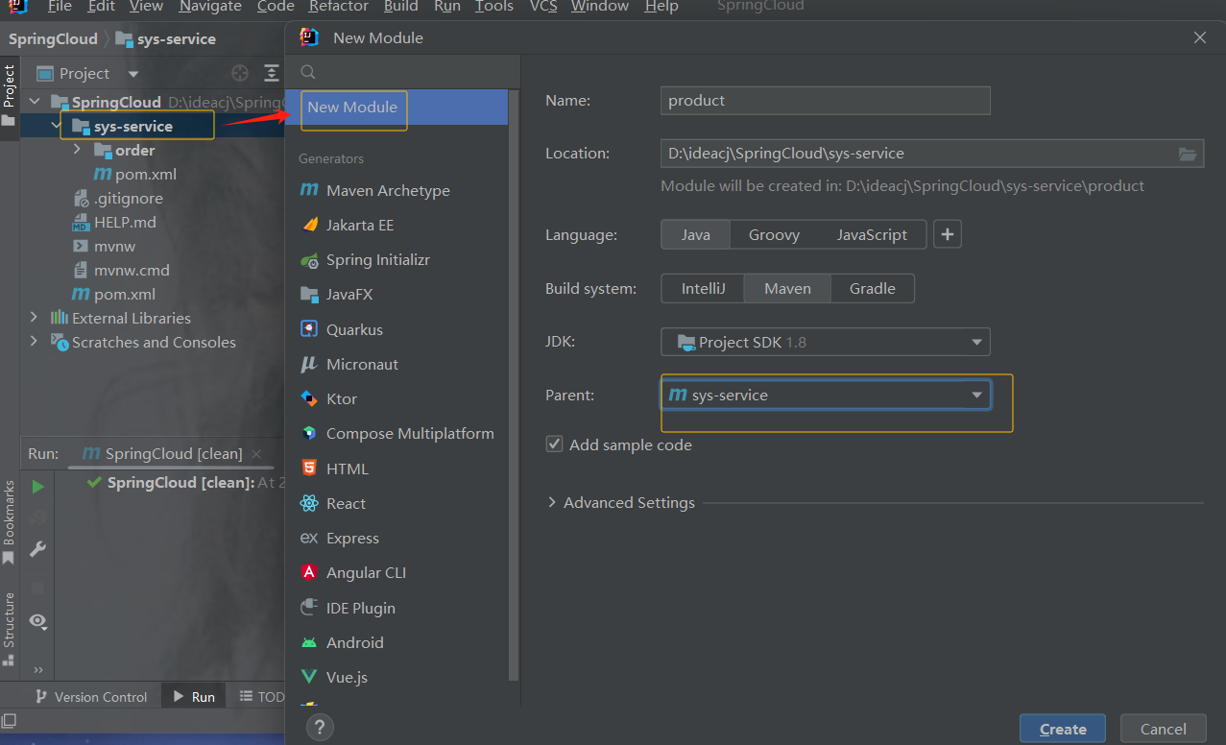This screenshot has width=1226, height=745.
Task: Open the JDK Project SDK dropdown
Action: 826,342
